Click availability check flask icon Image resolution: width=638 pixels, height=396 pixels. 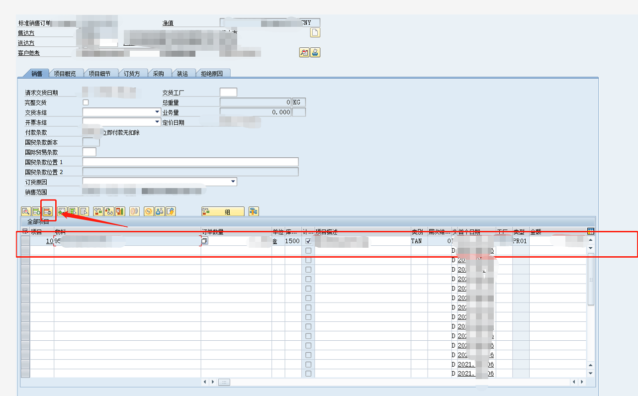[x=160, y=211]
